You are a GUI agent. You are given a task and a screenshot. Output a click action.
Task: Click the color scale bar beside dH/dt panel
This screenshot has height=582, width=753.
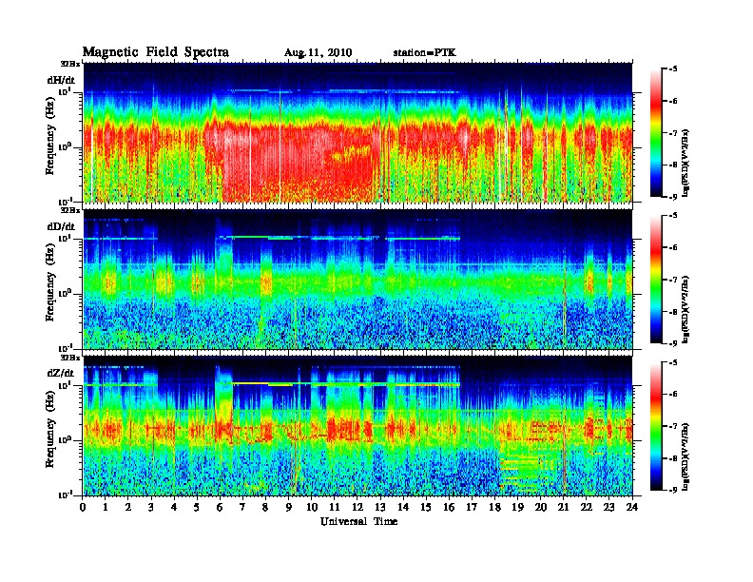[656, 132]
